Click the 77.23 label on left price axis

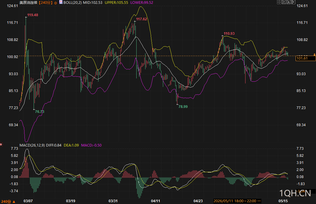(x=13, y=108)
